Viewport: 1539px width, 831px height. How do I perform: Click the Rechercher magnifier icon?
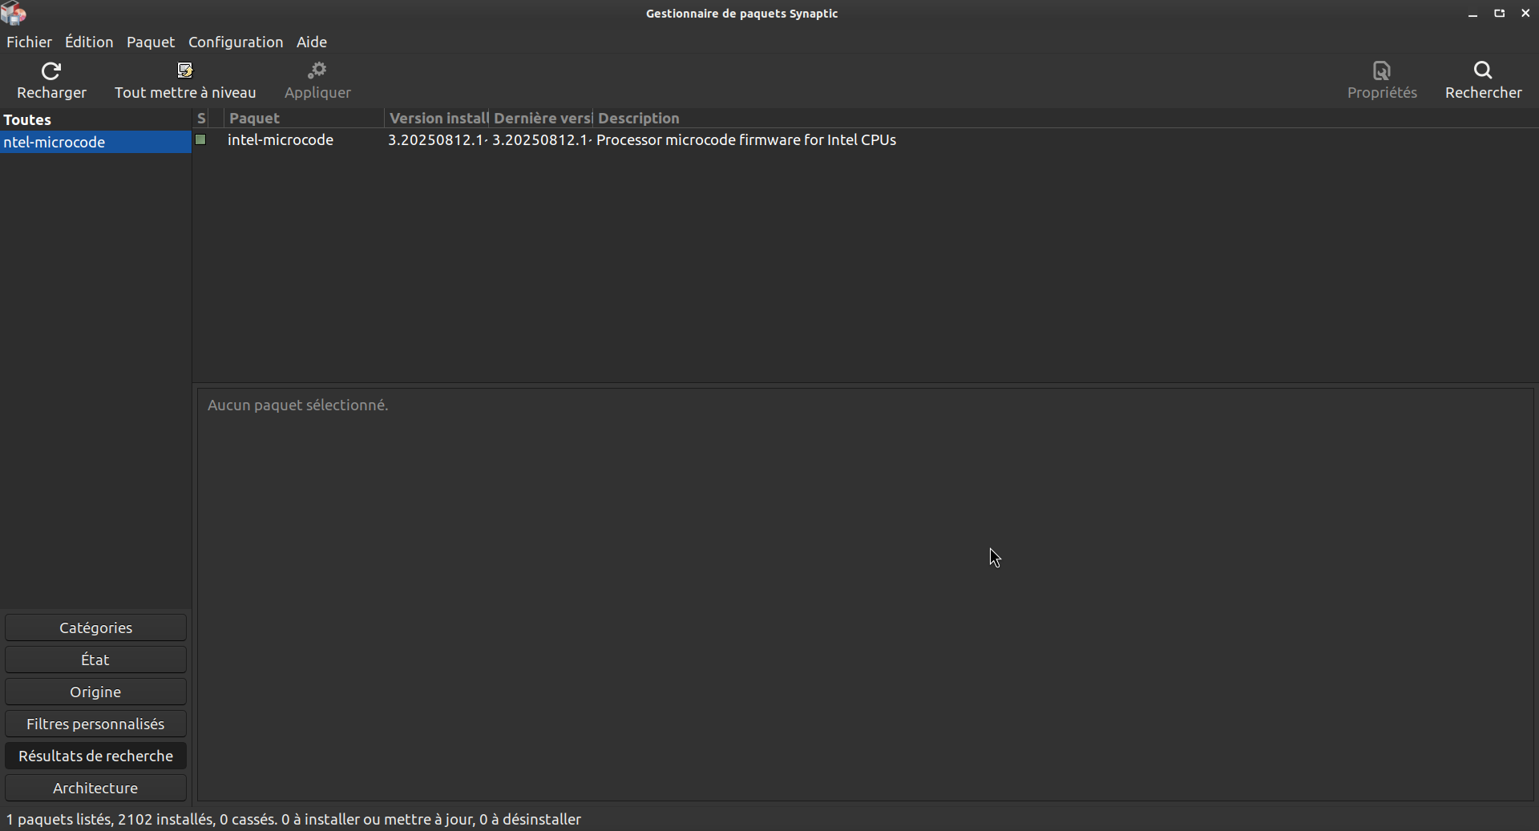click(1483, 71)
